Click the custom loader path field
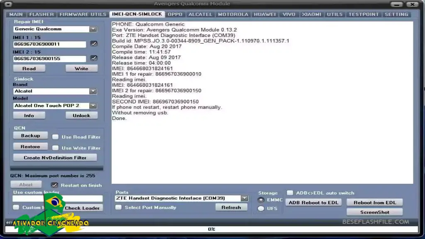 tap(57, 199)
